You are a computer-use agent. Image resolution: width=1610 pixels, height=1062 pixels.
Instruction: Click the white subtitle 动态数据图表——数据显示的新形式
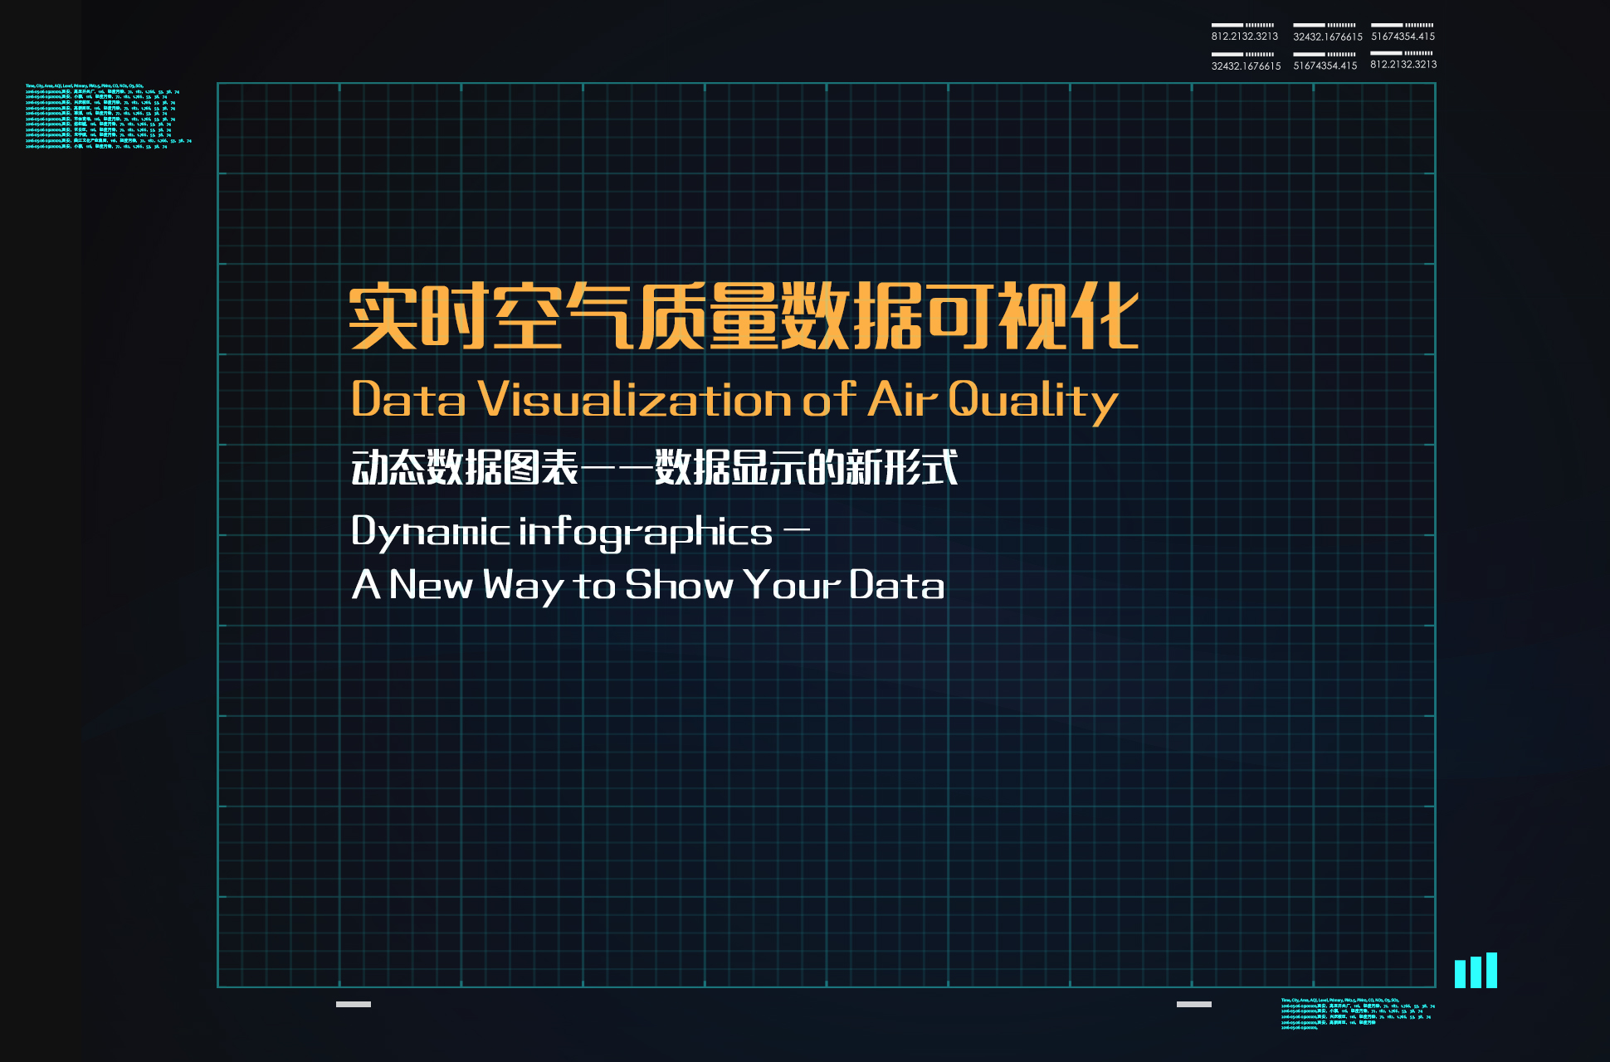click(x=655, y=467)
